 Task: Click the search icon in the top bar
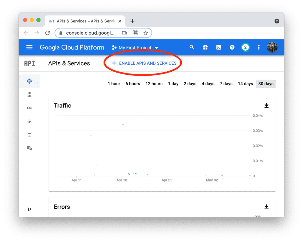click(192, 47)
